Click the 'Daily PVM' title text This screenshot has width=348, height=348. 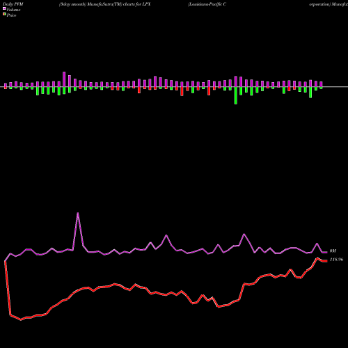click(x=13, y=4)
